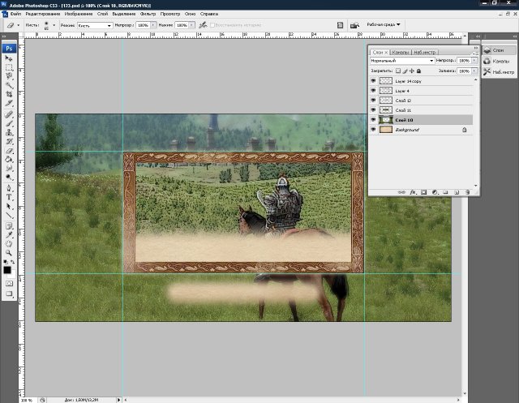
Task: Hide the Layer 14 copy layer
Action: pos(373,81)
